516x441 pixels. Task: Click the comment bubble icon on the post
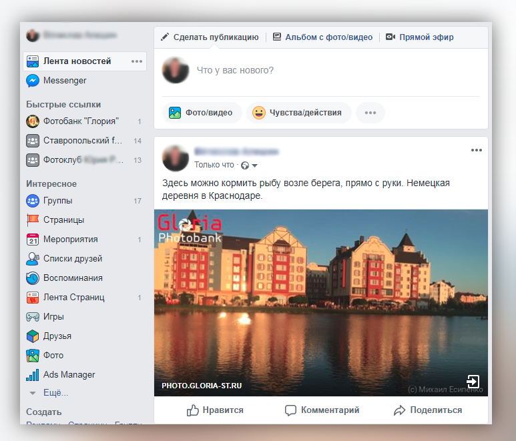[x=290, y=410]
